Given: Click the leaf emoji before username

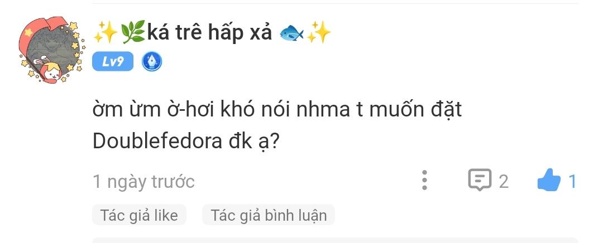Looking at the screenshot, I should 133,32.
